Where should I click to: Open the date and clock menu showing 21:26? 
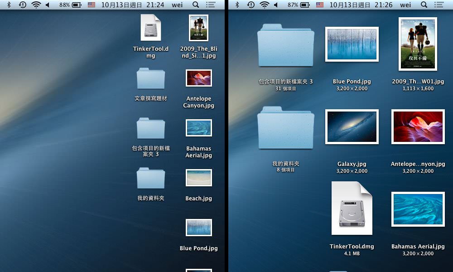pyautogui.click(x=361, y=5)
